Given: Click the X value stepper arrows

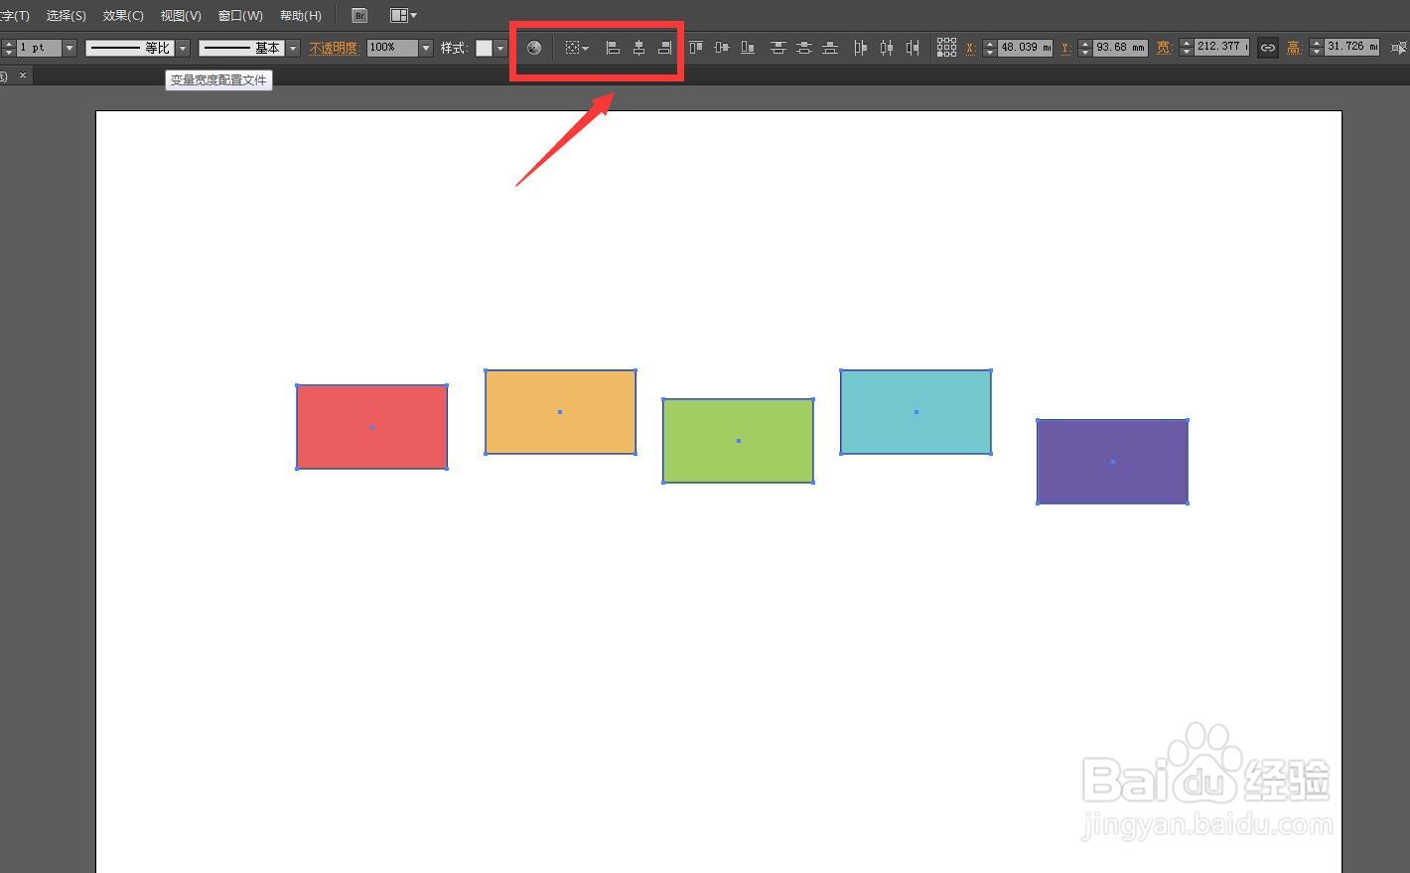Looking at the screenshot, I should click(990, 48).
